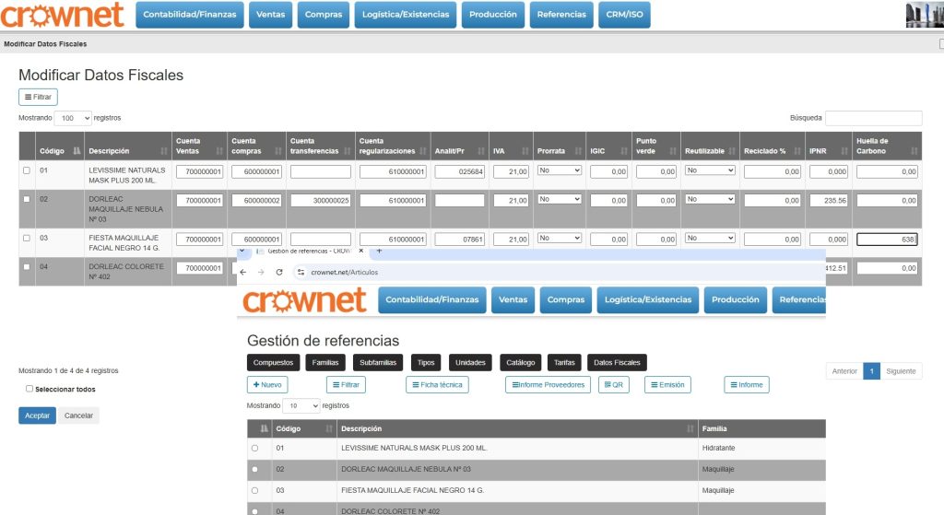Open Subfamilias tab in Gestión de referencias
The image size is (944, 515).
[378, 363]
